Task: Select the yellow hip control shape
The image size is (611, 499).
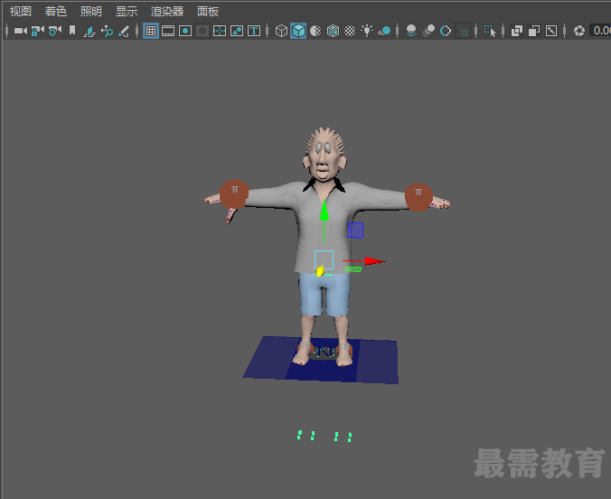Action: click(x=320, y=271)
